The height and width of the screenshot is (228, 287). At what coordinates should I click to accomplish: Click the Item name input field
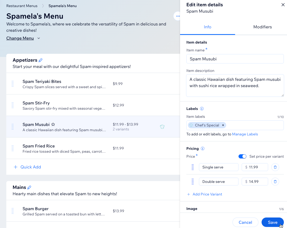pos(235,59)
